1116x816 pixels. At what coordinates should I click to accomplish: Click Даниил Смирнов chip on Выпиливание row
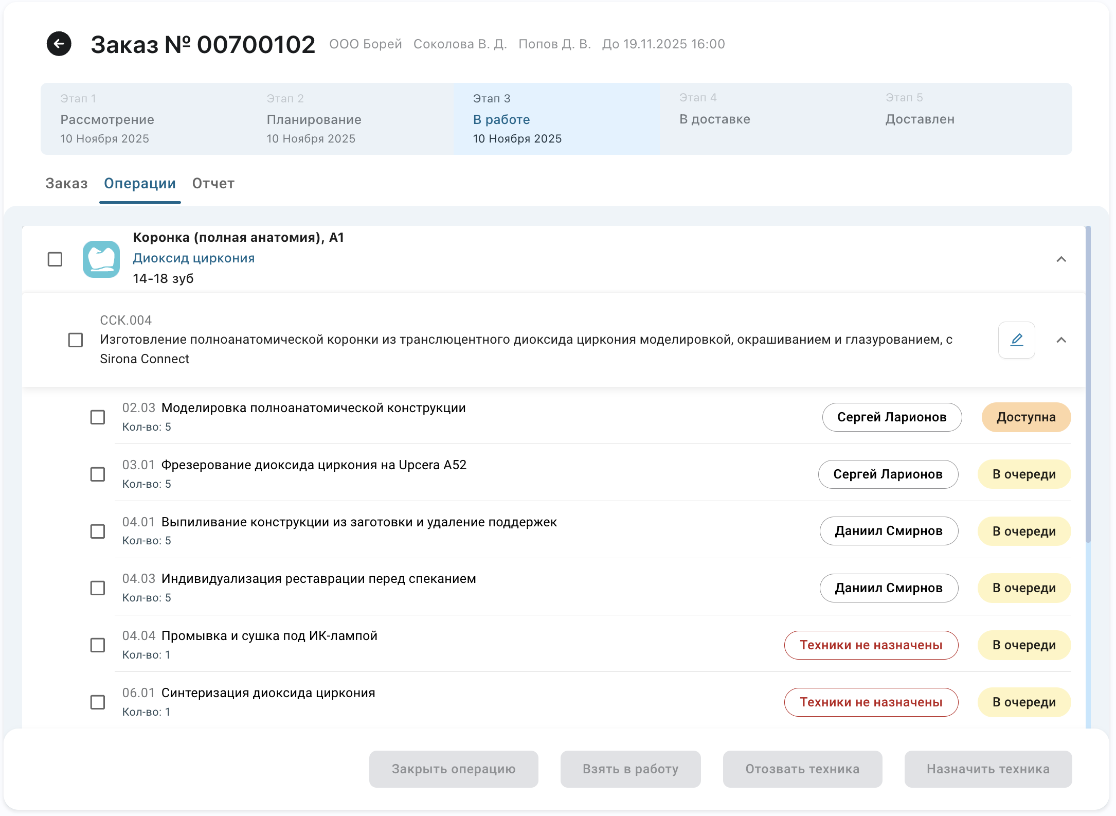click(x=888, y=531)
